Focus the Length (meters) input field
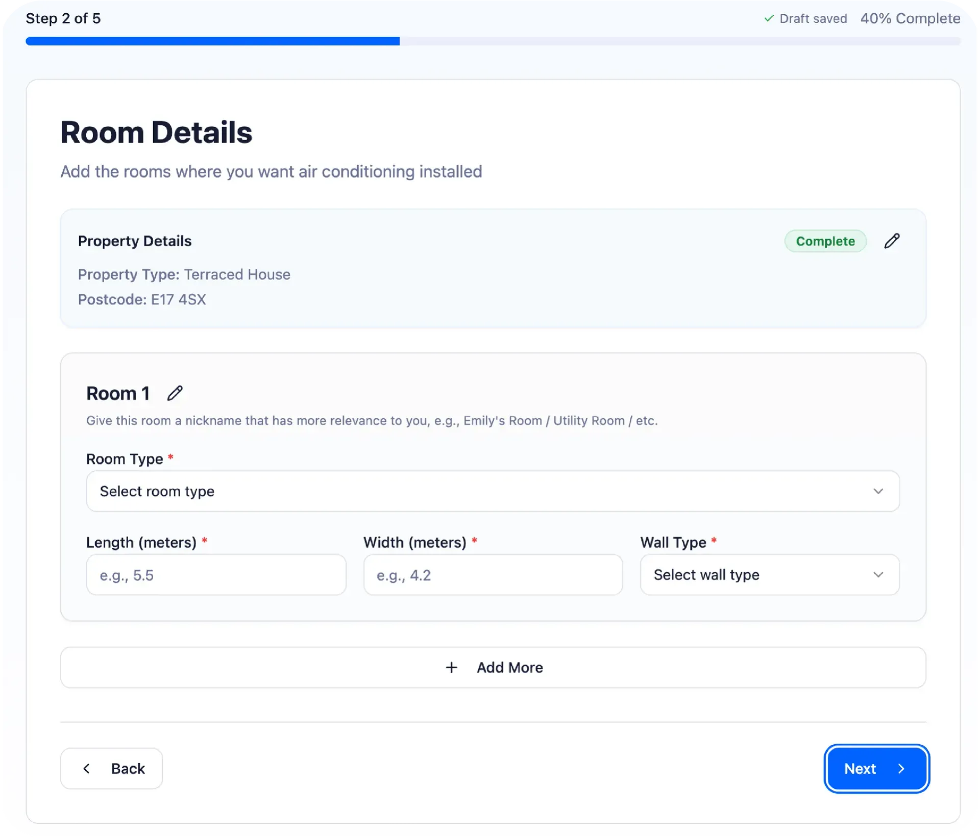 [x=216, y=575]
